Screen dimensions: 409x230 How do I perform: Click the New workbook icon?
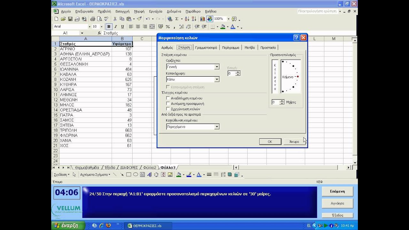[x=56, y=19]
